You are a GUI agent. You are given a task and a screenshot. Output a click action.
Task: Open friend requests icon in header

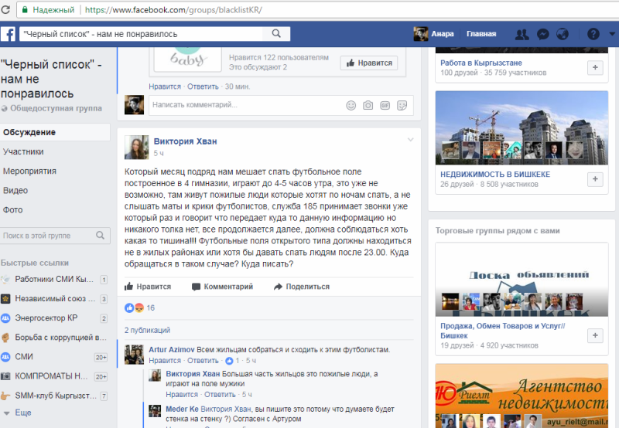coord(522,34)
